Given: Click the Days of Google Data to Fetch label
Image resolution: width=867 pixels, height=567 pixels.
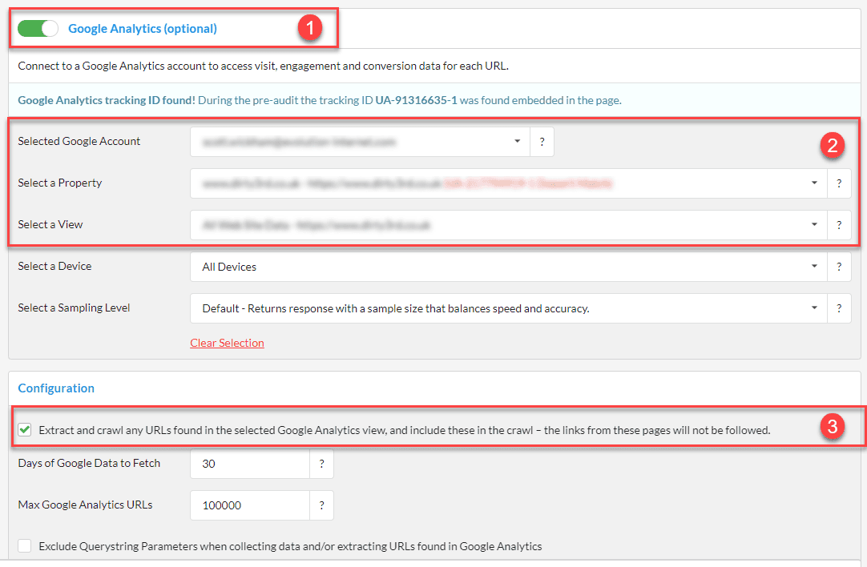Looking at the screenshot, I should click(x=89, y=463).
